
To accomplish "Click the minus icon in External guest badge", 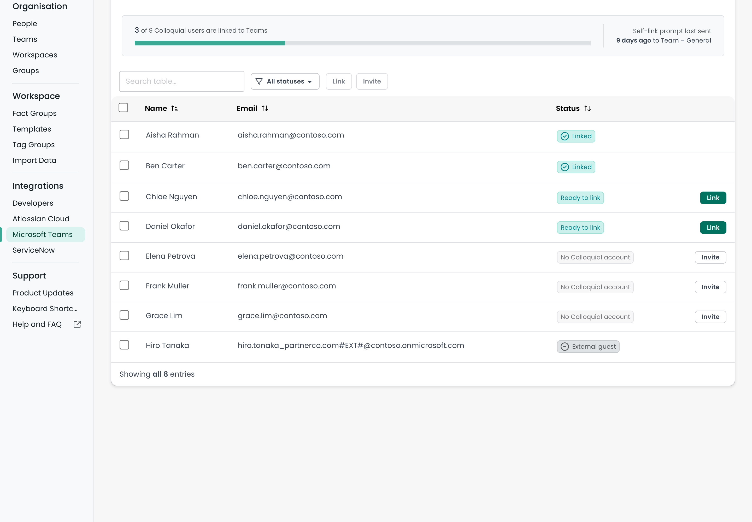I will (565, 347).
